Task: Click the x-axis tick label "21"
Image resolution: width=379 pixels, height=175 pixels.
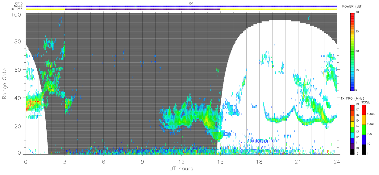Action: 298,161
